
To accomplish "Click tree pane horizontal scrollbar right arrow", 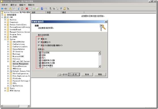I will (x=29, y=106).
